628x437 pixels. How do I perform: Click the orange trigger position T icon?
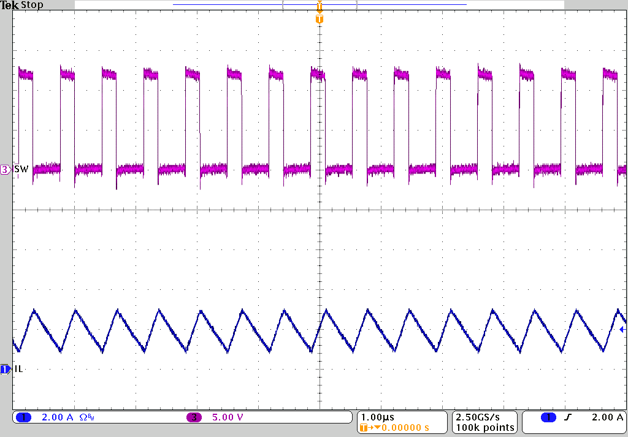pos(319,18)
